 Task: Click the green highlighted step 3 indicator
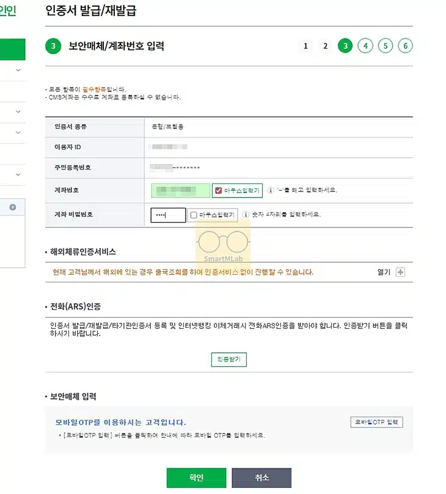pos(345,46)
